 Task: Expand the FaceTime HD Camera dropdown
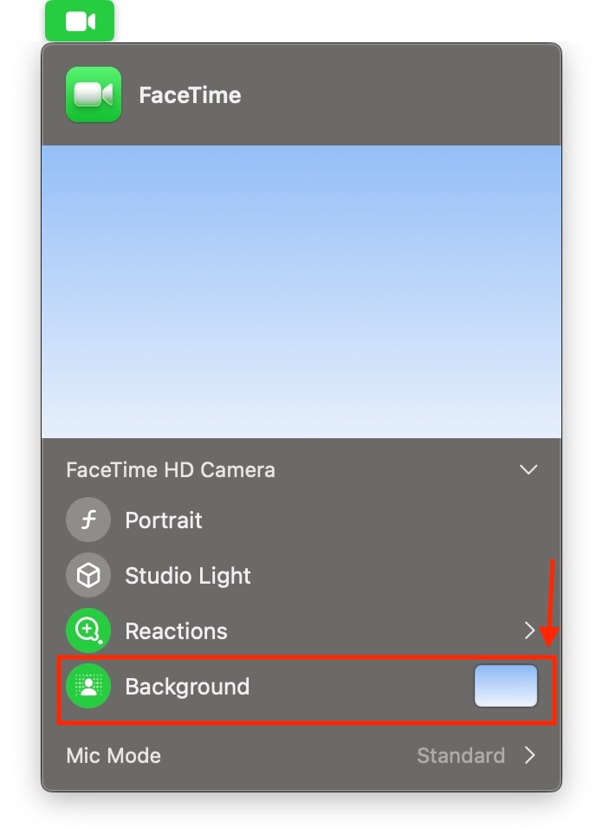click(529, 469)
